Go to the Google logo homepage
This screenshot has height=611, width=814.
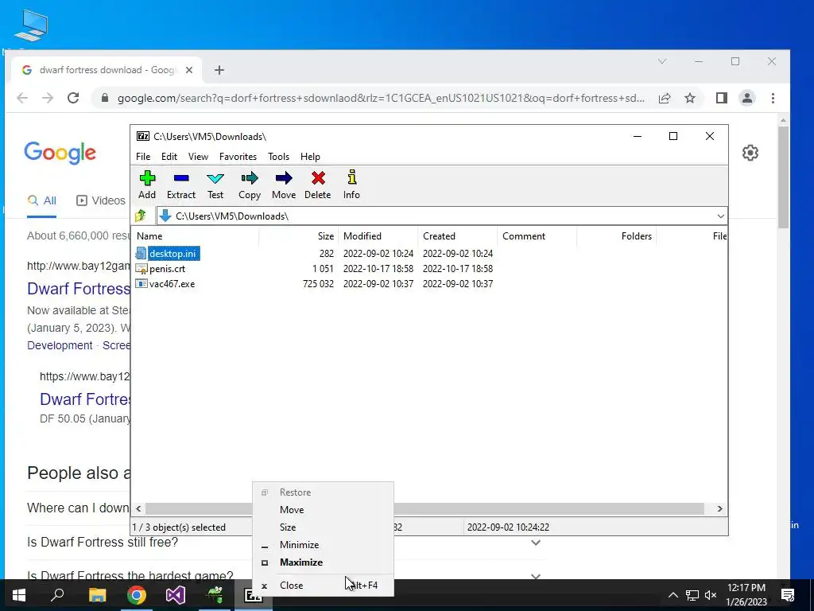pos(60,153)
